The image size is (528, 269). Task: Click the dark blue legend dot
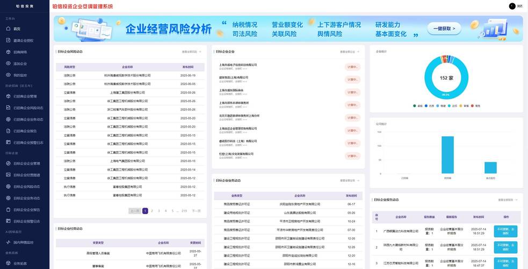[x=426, y=106]
